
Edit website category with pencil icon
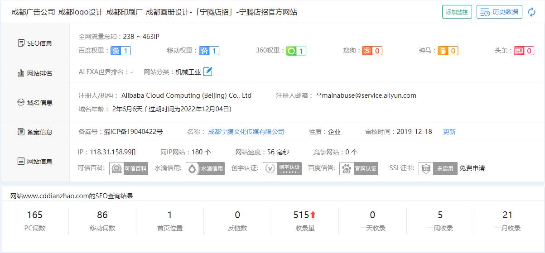(207, 72)
